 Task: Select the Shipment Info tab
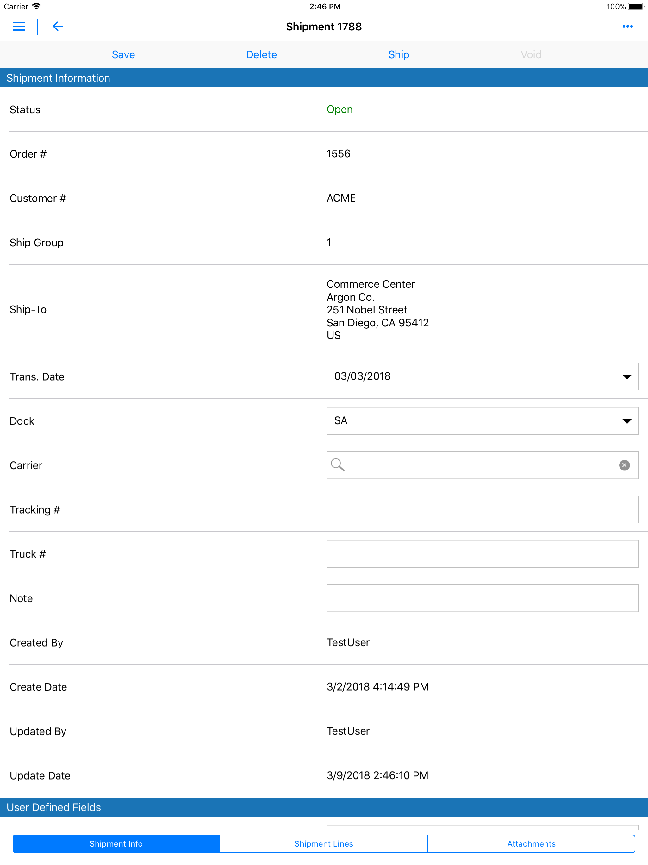pyautogui.click(x=116, y=843)
